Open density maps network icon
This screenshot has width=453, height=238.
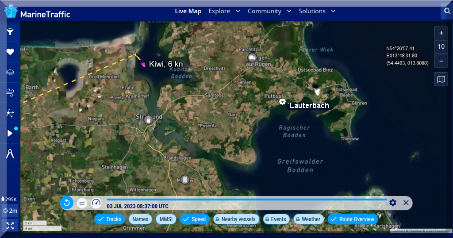click(10, 113)
